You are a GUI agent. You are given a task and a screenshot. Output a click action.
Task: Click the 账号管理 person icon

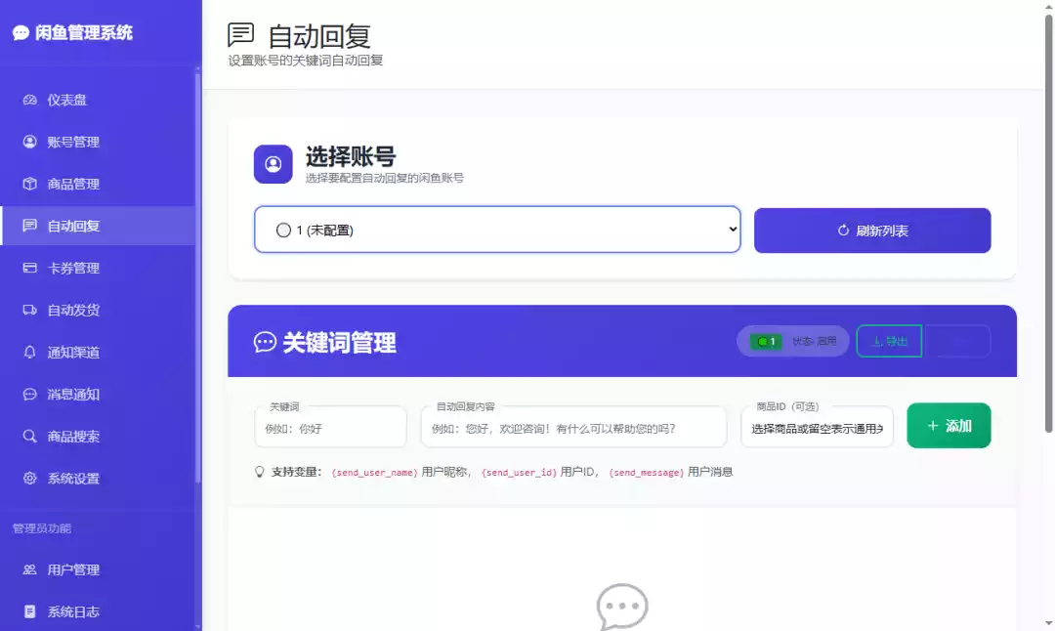coord(29,142)
